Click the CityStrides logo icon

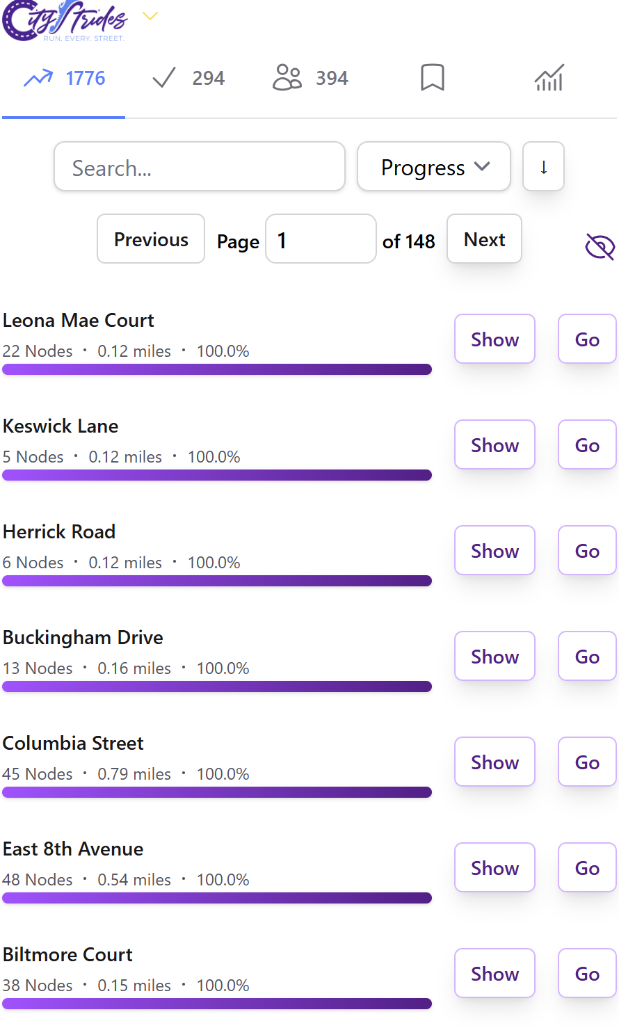(x=64, y=21)
